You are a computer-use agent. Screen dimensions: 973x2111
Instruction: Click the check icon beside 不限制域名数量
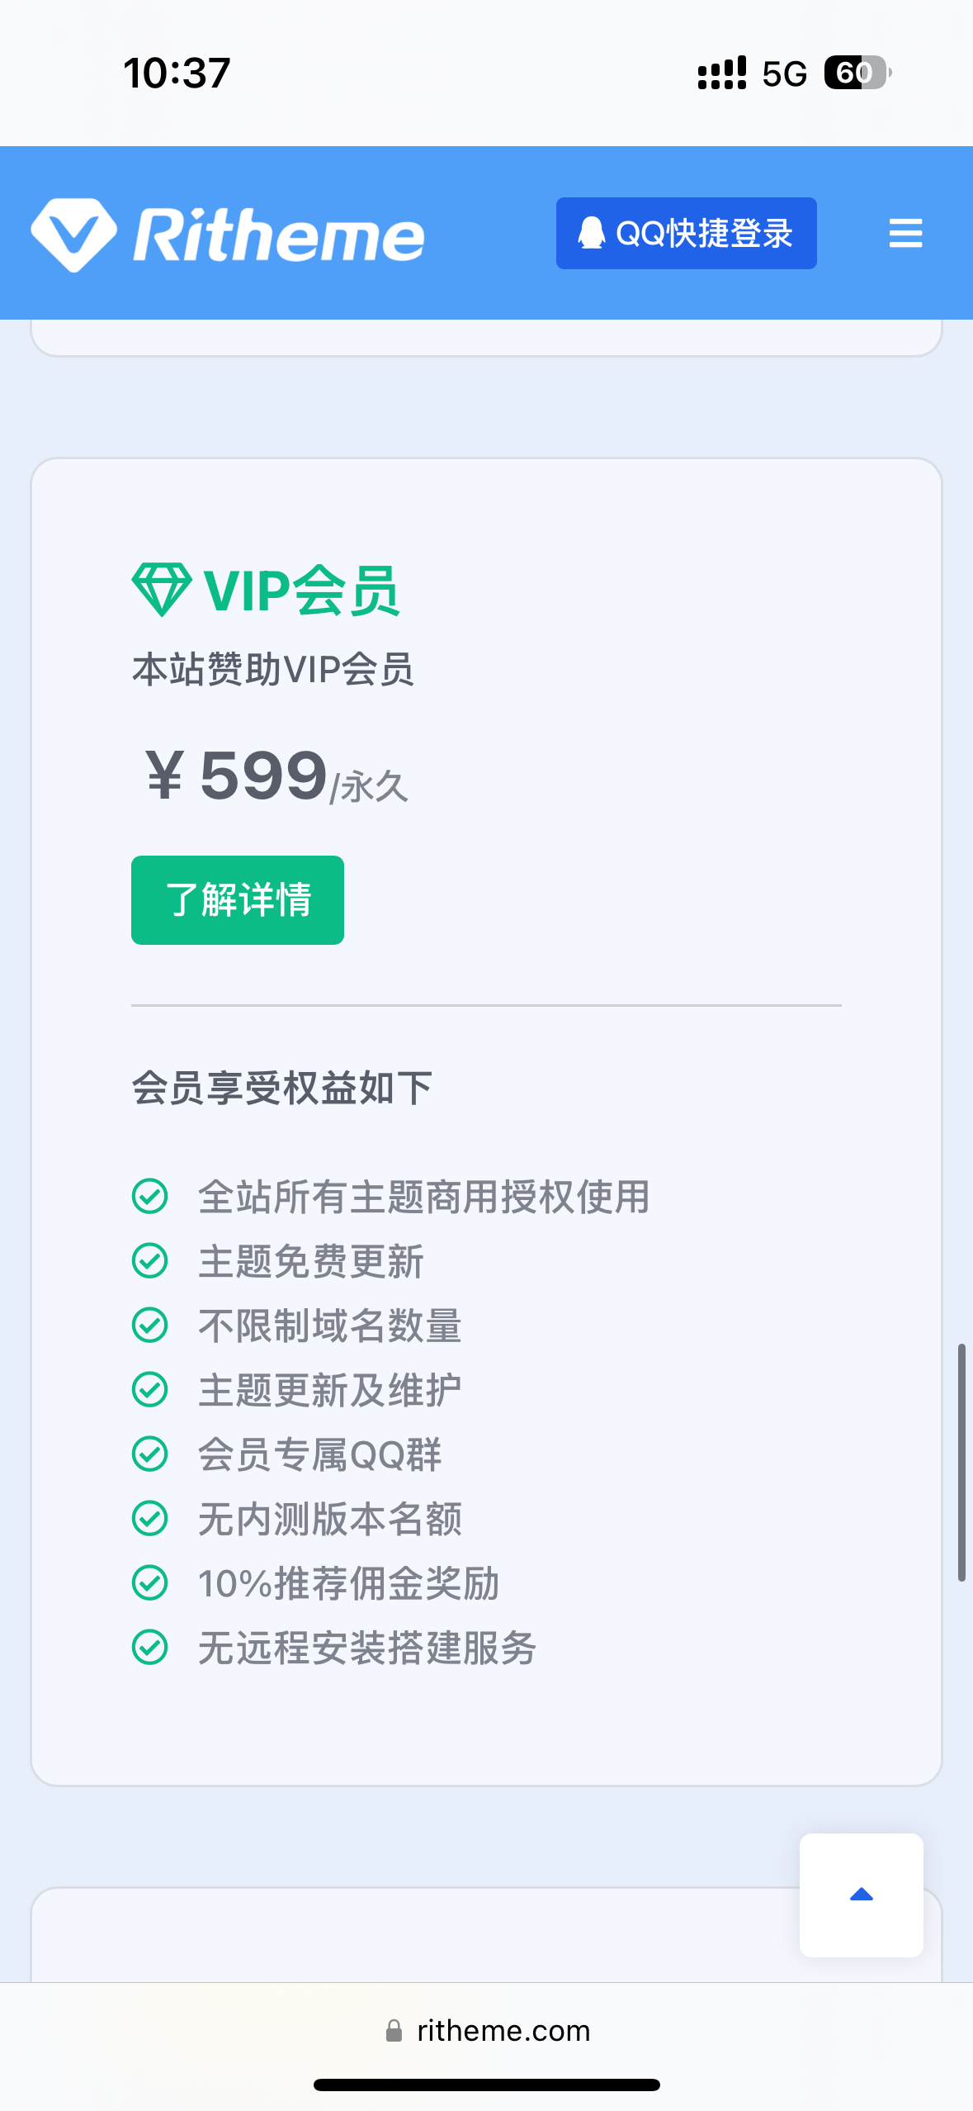[x=150, y=1325]
